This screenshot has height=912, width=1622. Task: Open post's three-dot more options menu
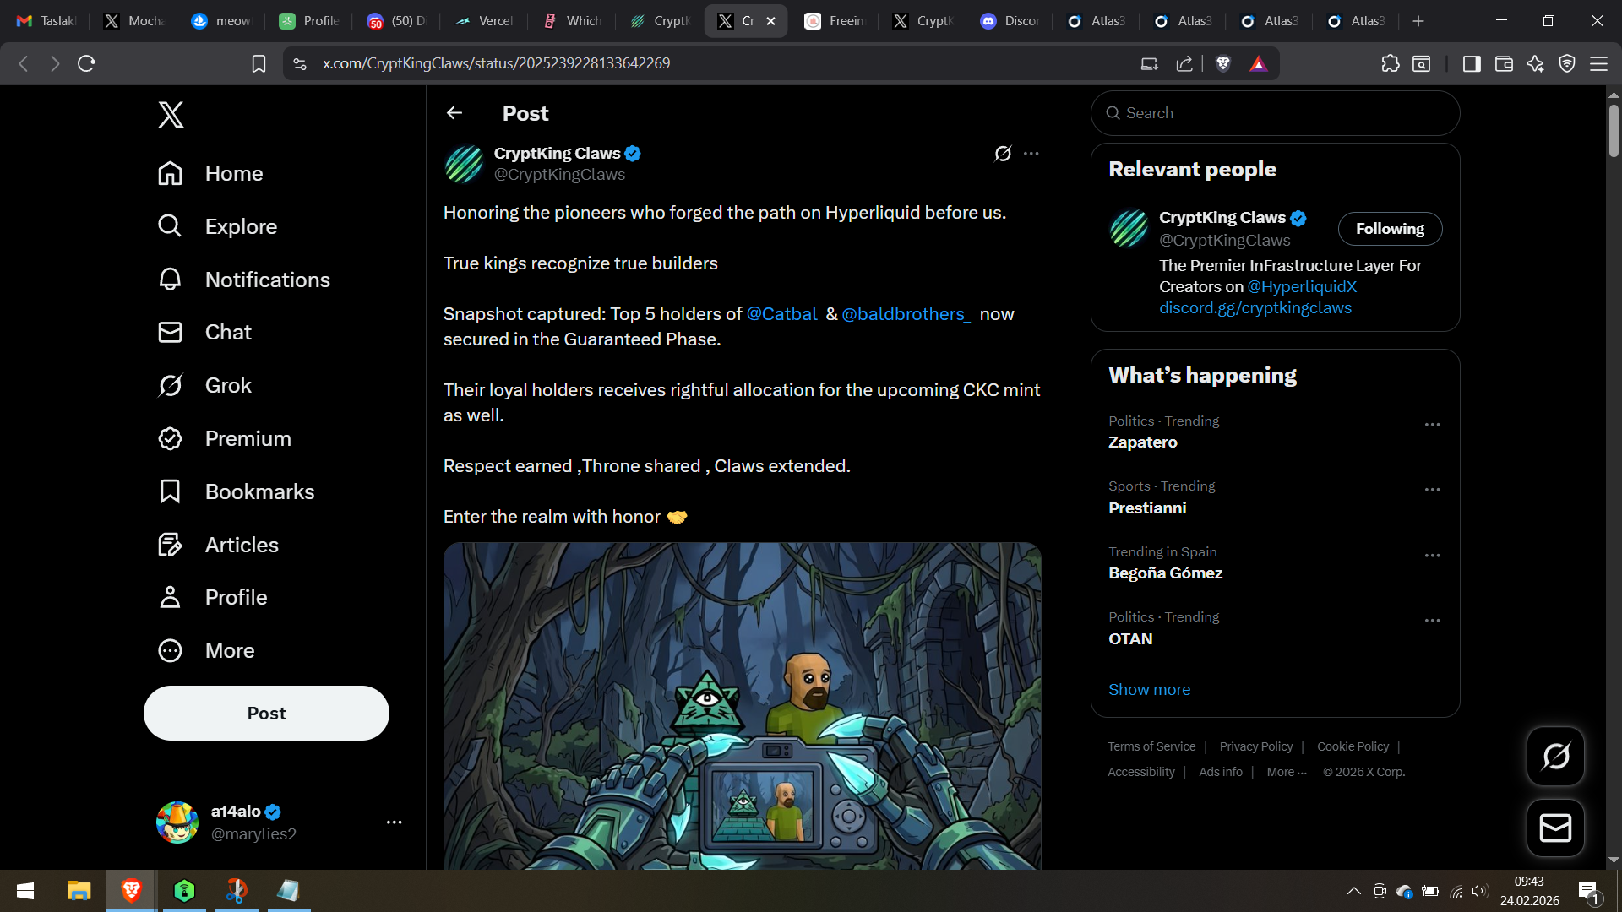pos(1031,154)
